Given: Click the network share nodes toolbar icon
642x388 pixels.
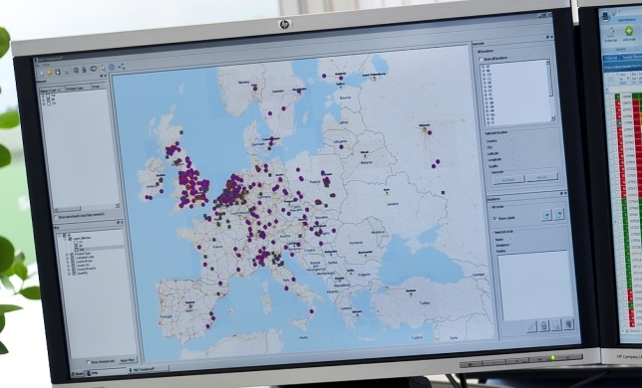Looking at the screenshot, I should click(122, 67).
